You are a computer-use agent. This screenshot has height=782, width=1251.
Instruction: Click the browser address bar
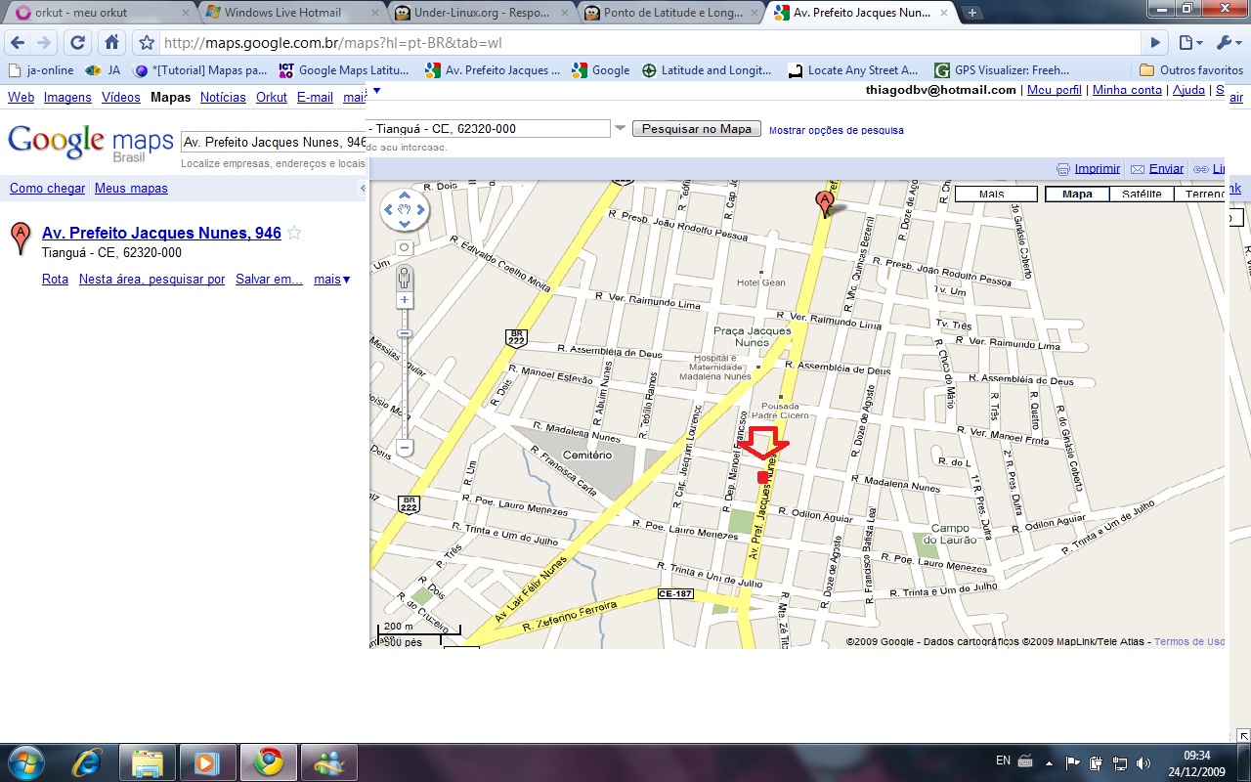[638, 43]
